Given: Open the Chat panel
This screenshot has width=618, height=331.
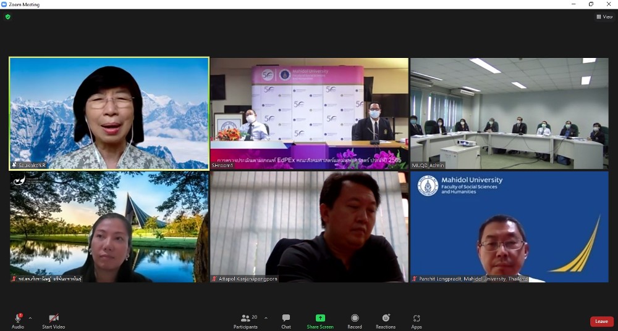Looking at the screenshot, I should (286, 318).
